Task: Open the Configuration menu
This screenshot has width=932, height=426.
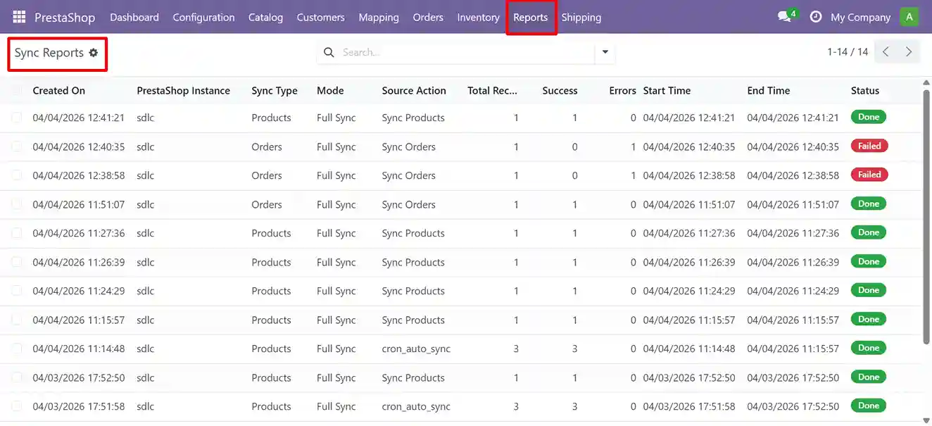Action: tap(203, 17)
